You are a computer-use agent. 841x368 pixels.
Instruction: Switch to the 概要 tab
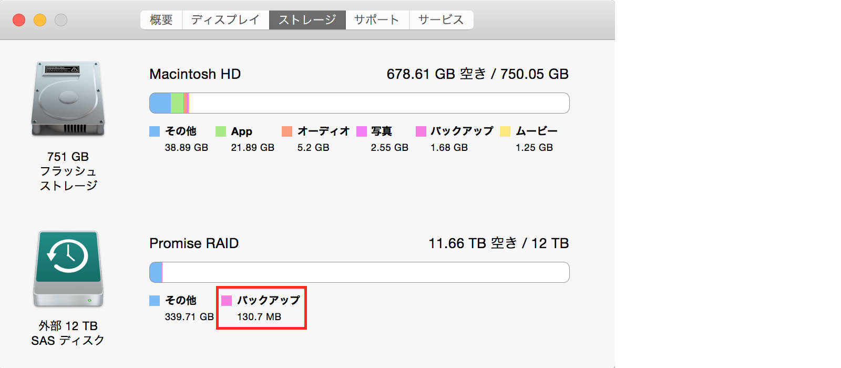(161, 20)
